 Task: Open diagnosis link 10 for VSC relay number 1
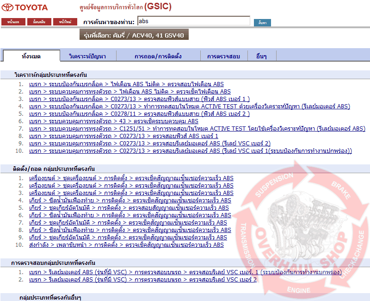pos(190,150)
